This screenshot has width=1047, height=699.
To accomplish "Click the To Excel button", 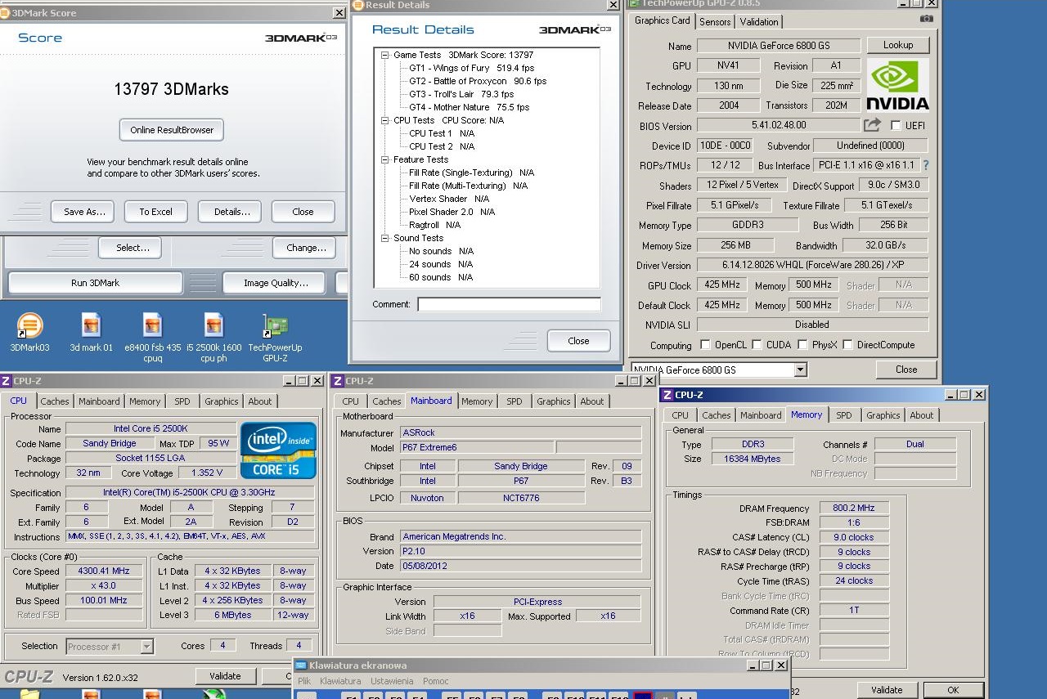I will coord(155,212).
